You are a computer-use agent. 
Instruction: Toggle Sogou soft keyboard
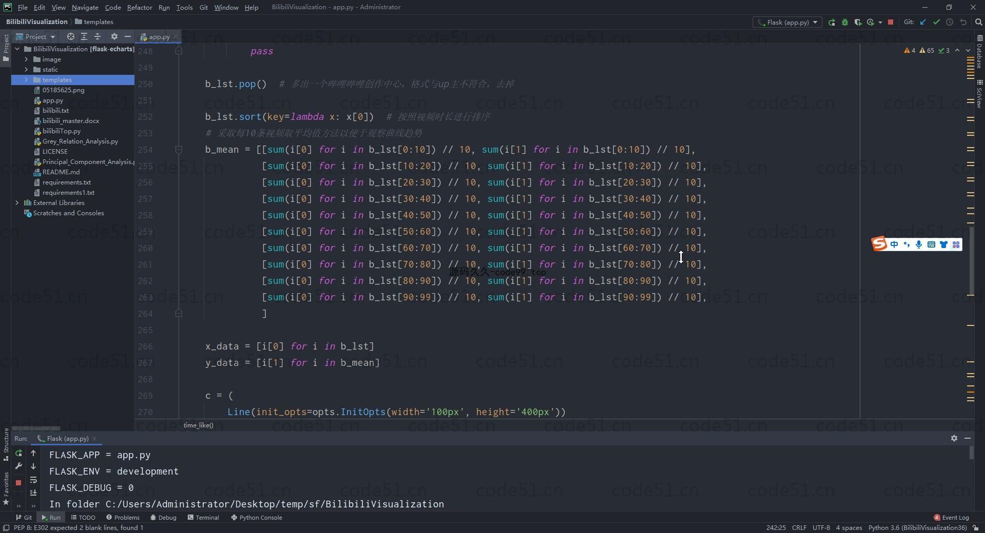pos(931,244)
